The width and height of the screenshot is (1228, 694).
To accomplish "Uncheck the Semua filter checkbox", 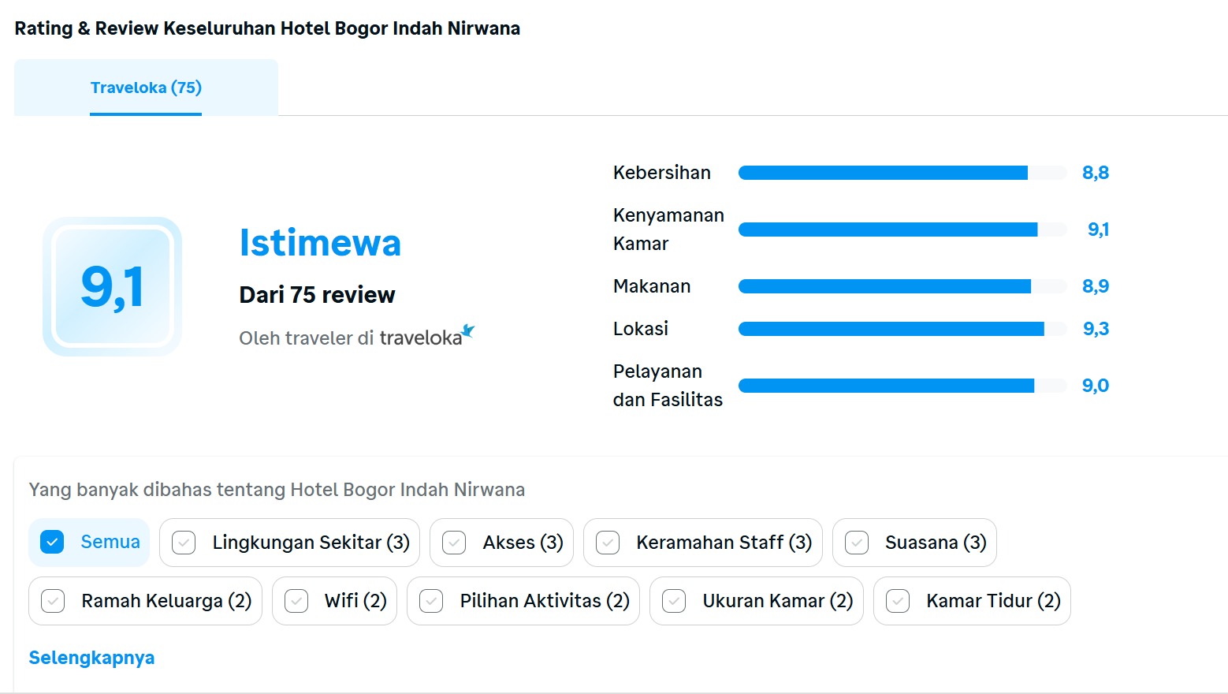I will tap(52, 543).
